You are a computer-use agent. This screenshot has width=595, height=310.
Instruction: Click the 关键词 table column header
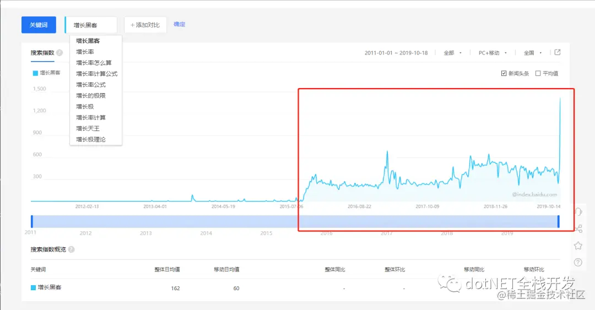point(38,269)
